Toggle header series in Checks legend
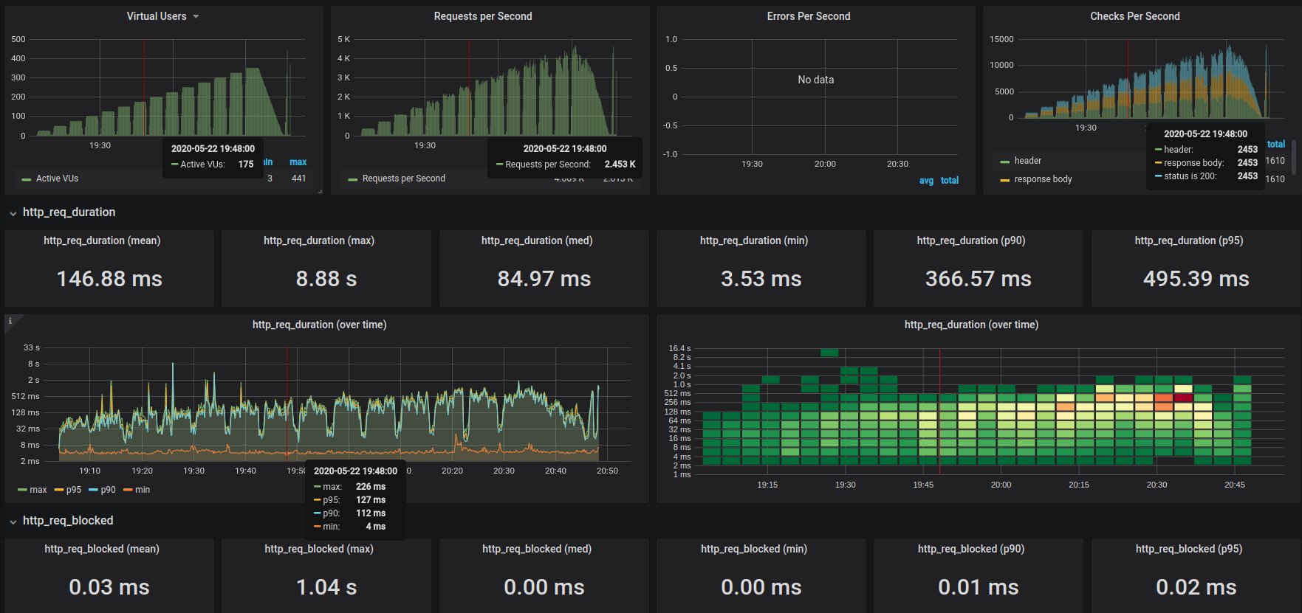This screenshot has height=613, width=1302. tap(1027, 161)
